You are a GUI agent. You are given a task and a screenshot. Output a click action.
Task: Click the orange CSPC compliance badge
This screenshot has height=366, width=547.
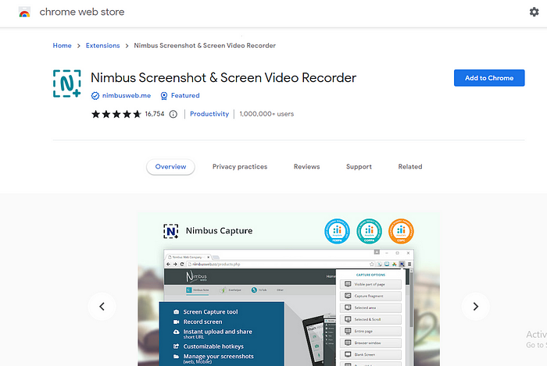click(401, 231)
